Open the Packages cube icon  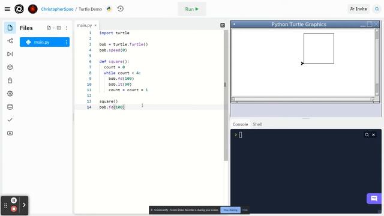click(10, 67)
